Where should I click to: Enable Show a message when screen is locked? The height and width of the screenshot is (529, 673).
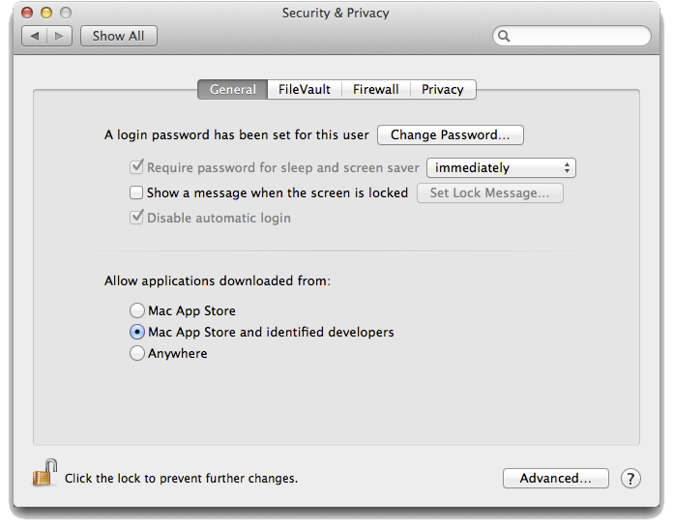136,192
